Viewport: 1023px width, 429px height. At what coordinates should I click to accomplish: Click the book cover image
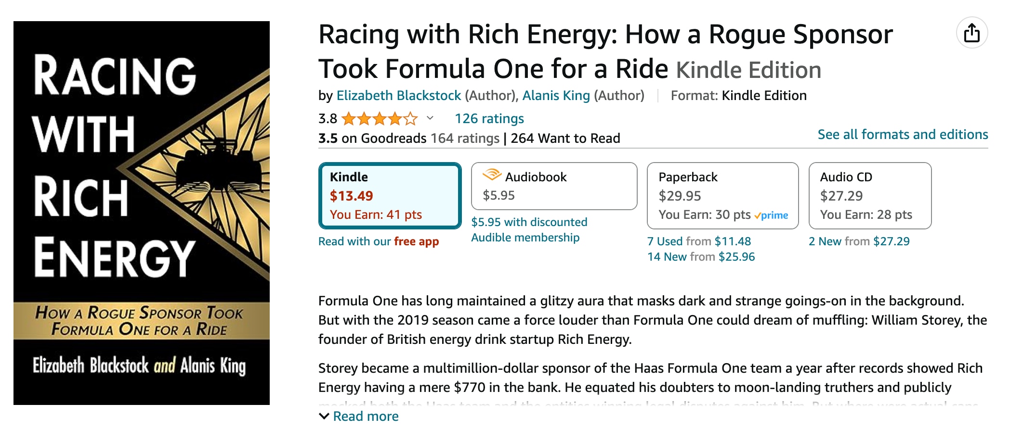coord(142,213)
